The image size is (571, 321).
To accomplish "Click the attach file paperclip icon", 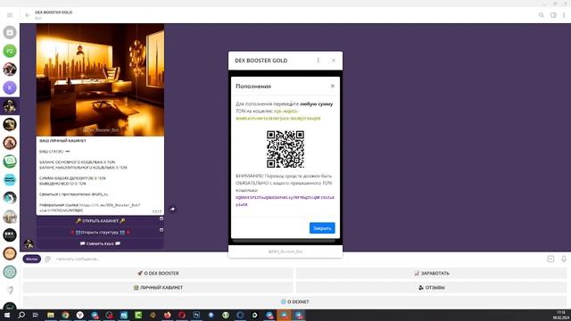I will pyautogui.click(x=47, y=259).
